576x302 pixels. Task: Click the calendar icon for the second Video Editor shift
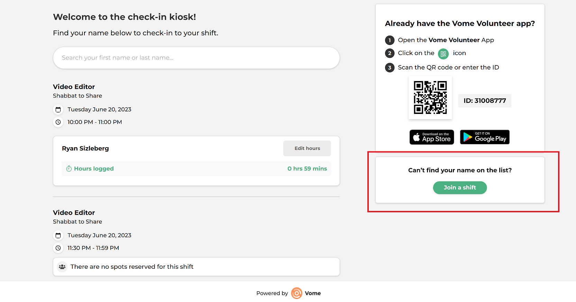pyautogui.click(x=58, y=236)
